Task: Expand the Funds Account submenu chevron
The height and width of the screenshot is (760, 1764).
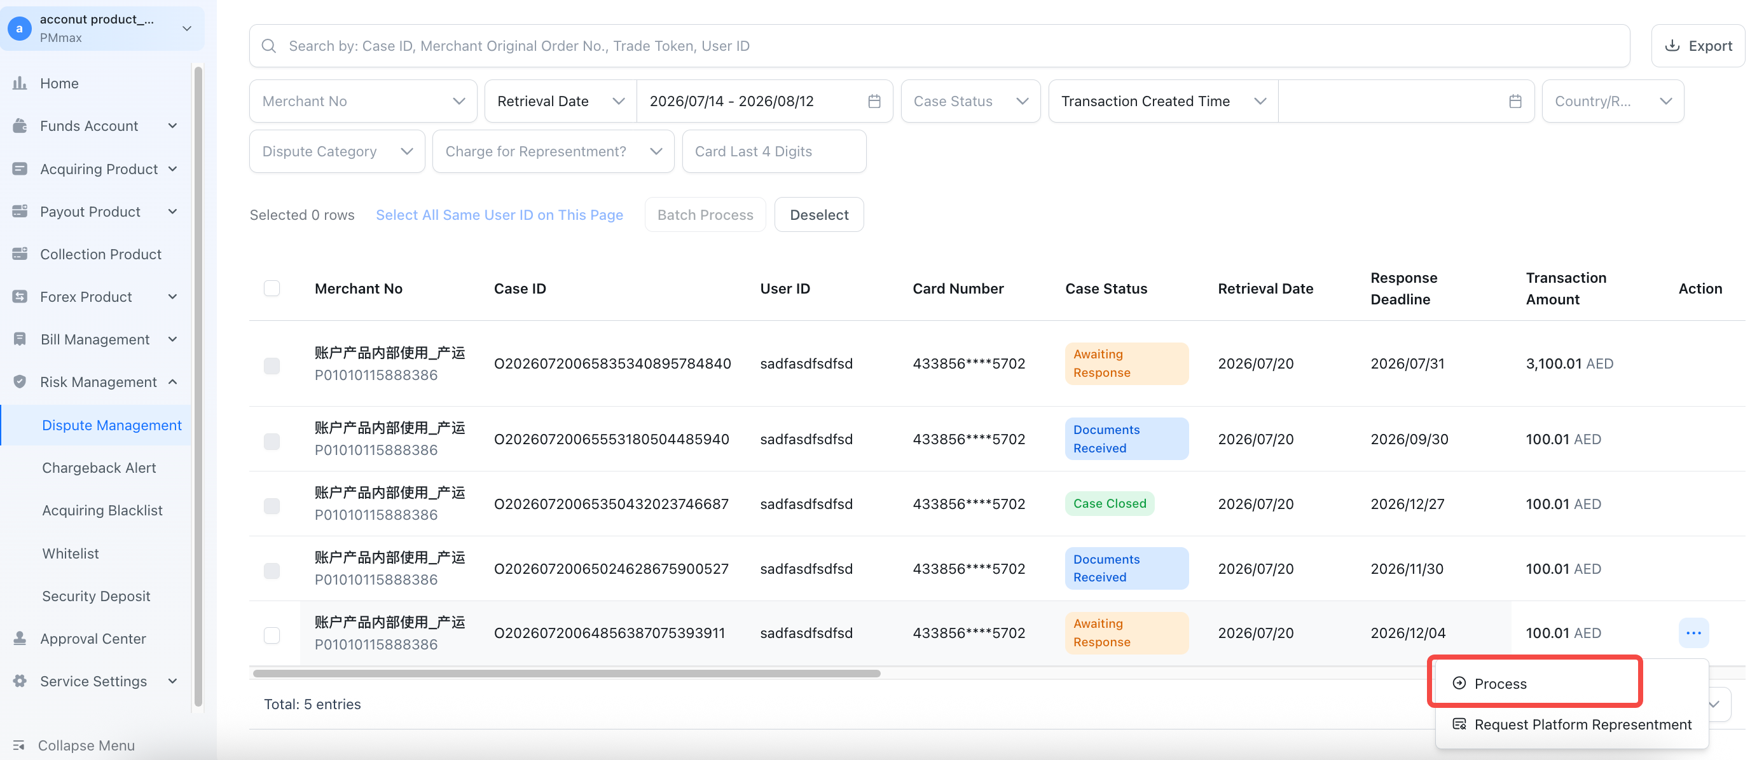Action: click(x=172, y=126)
